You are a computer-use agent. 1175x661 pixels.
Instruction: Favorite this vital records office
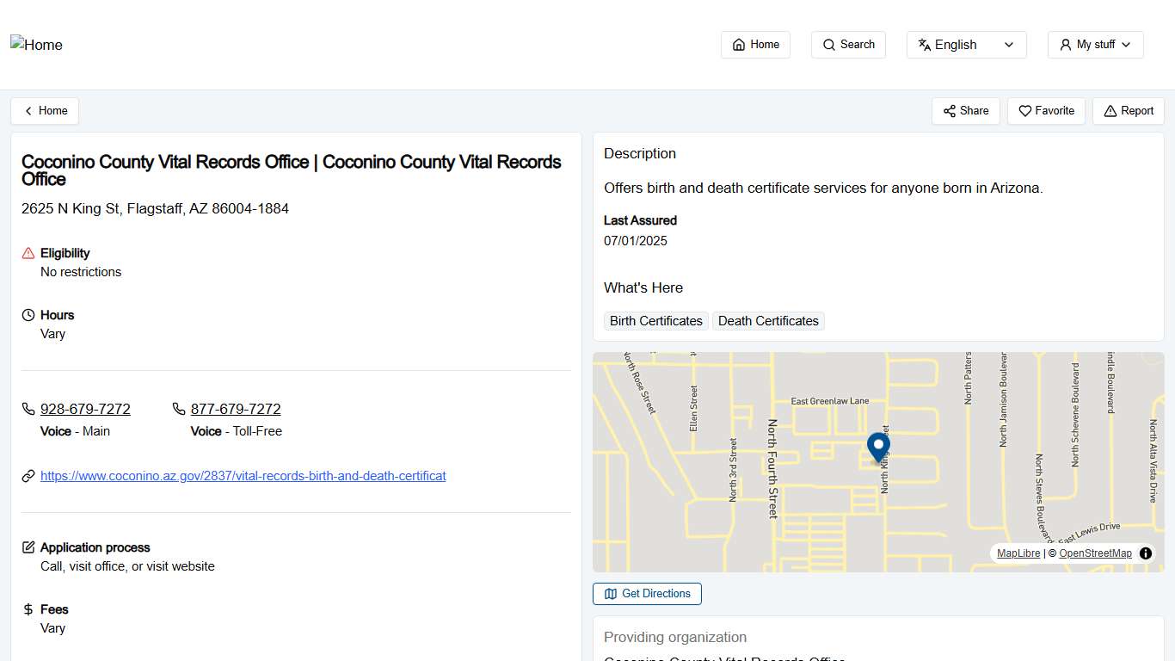(x=1045, y=110)
